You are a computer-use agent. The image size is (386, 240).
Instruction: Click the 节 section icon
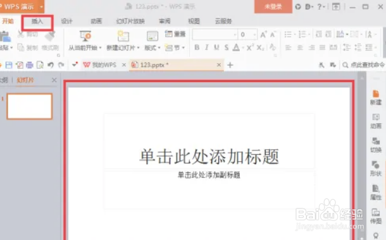[169, 47]
